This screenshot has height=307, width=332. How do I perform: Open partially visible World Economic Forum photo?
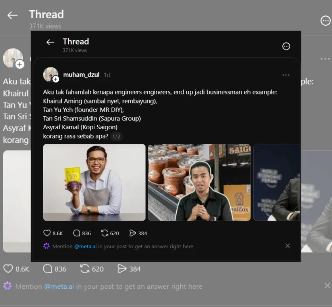click(x=277, y=182)
